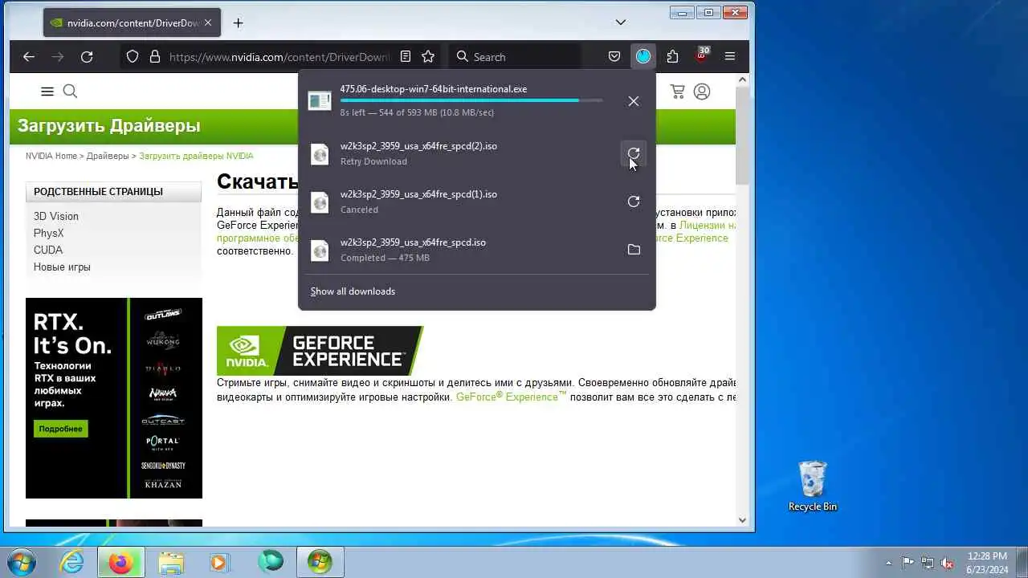Open the NVIDIA site hamburger menu
The image size is (1028, 578).
(47, 92)
